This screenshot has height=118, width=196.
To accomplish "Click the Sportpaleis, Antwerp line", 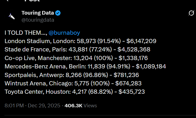I will 72,75.
